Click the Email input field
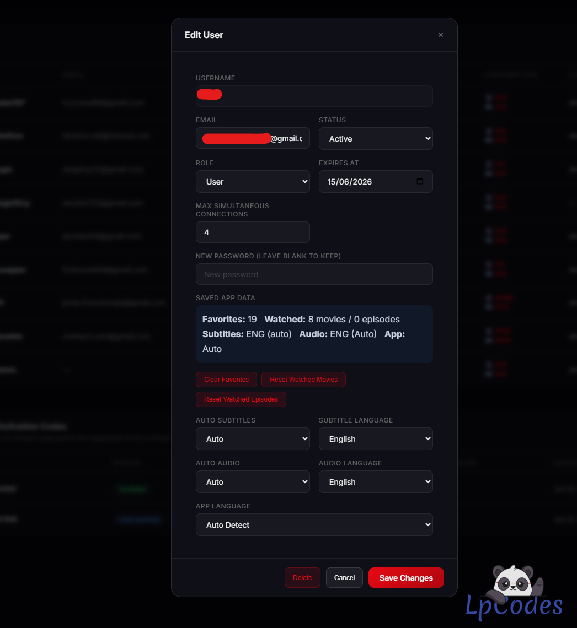Screen dimensions: 577x628 (x=253, y=138)
